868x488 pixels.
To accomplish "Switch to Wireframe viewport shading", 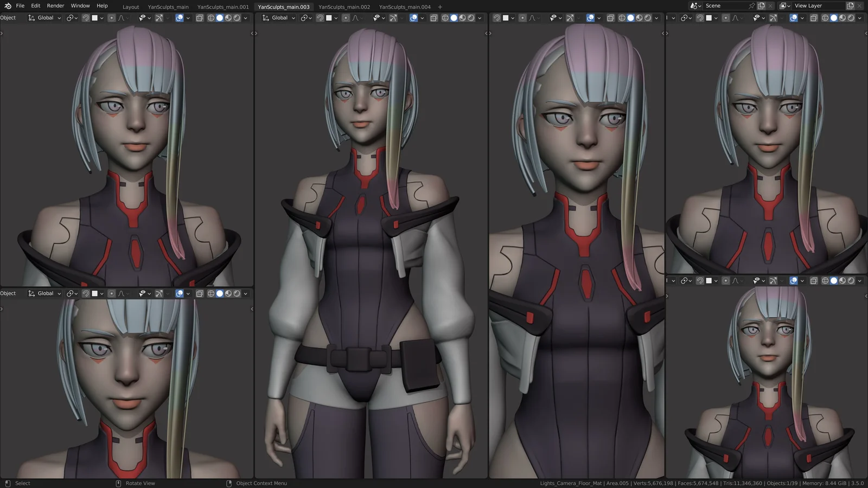I will click(211, 17).
